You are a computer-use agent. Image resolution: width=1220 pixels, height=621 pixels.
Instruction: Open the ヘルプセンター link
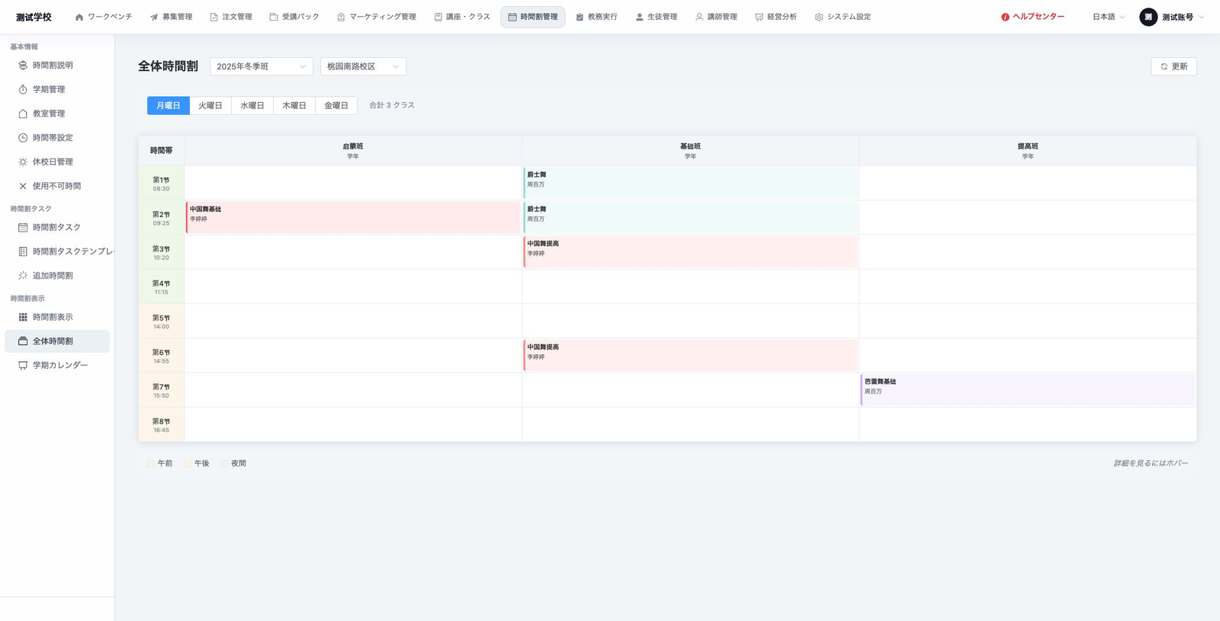click(x=1032, y=17)
